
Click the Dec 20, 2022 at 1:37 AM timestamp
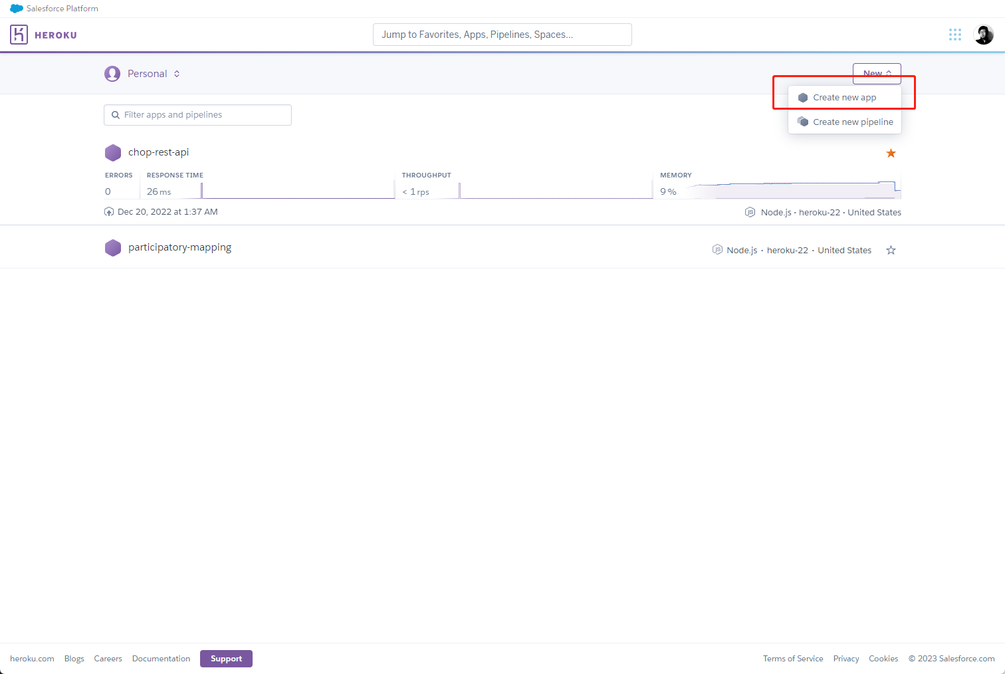[167, 212]
